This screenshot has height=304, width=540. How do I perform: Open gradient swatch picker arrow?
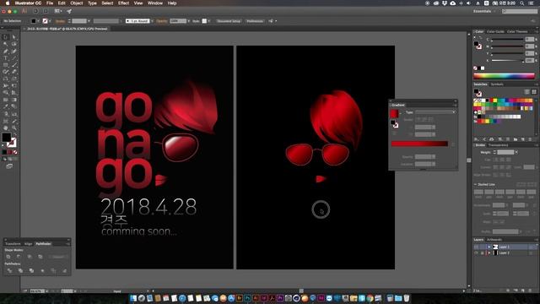(401, 113)
